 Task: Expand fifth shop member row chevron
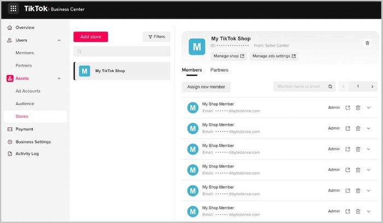point(368,191)
